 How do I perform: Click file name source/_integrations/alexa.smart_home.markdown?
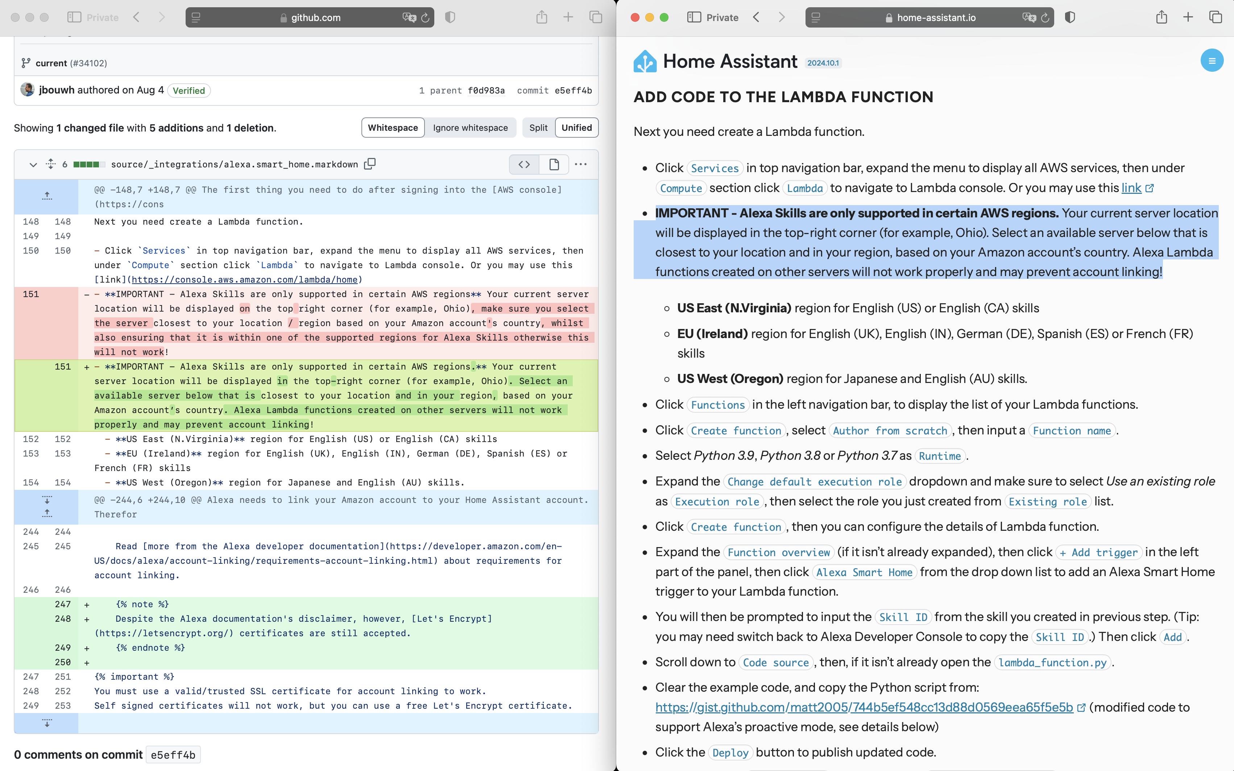tap(234, 164)
